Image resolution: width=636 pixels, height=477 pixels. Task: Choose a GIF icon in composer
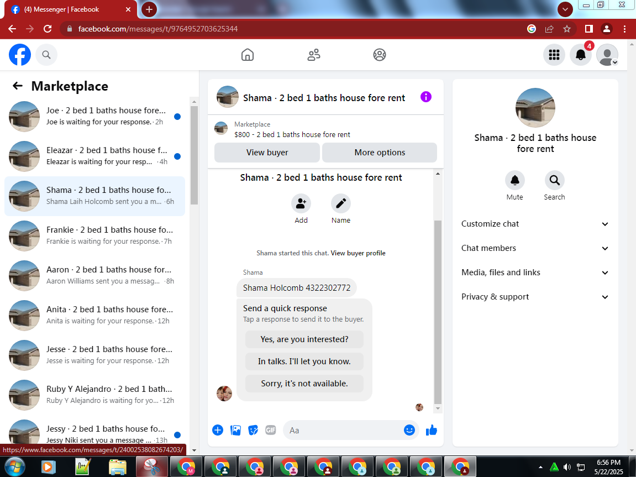coord(271,431)
